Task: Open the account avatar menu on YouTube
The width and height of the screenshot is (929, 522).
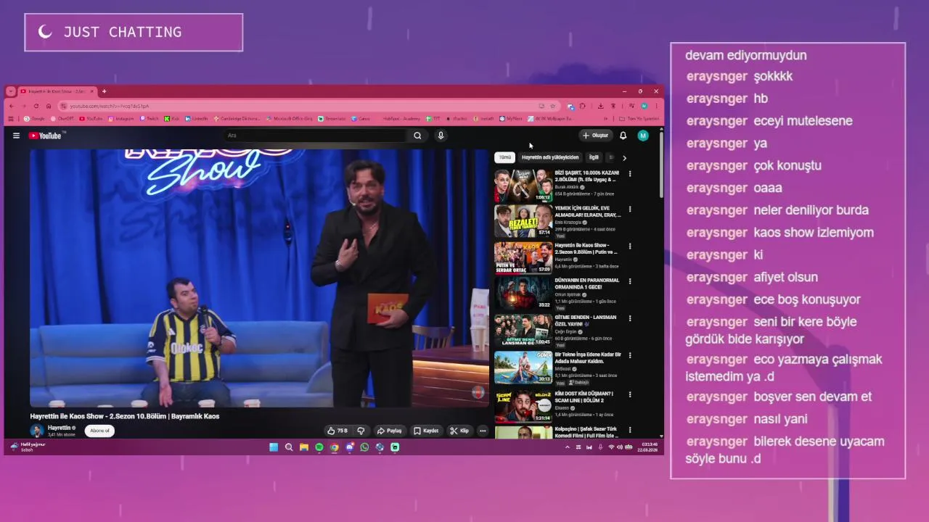Action: [x=643, y=136]
